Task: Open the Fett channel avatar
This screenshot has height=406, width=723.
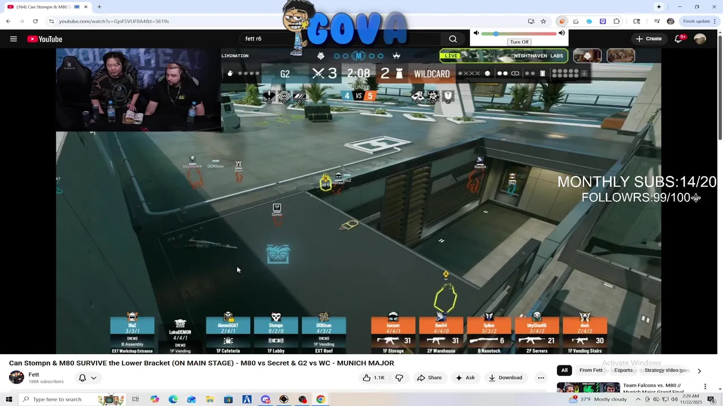Action: click(x=16, y=377)
